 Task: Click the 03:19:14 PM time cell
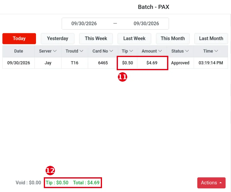(x=211, y=63)
